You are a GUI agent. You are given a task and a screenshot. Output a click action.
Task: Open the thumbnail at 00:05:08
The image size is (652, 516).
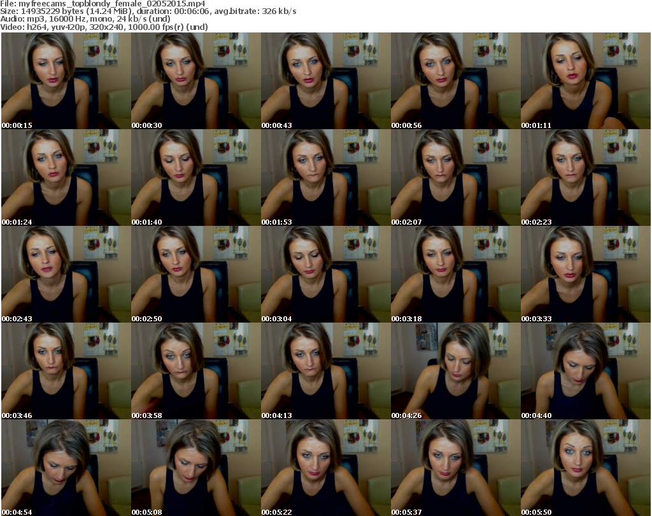[196, 468]
